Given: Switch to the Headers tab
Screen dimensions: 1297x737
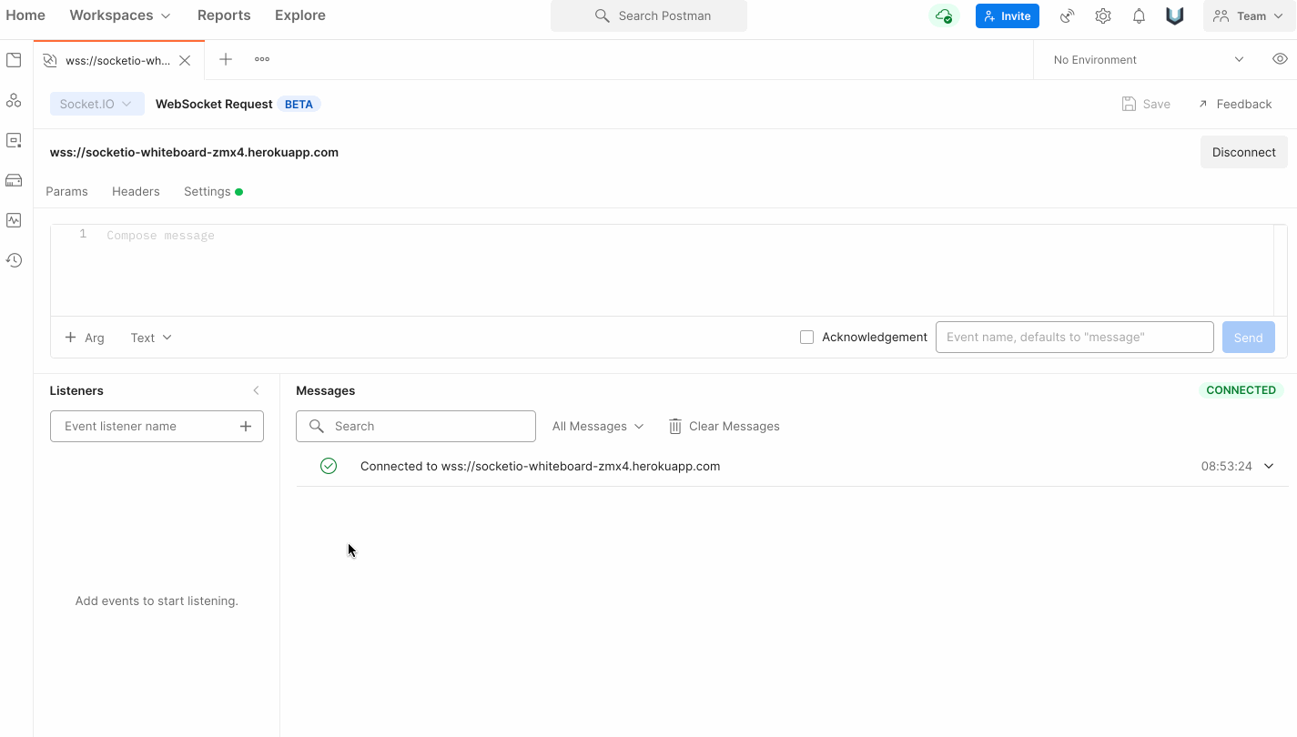Looking at the screenshot, I should [x=136, y=191].
